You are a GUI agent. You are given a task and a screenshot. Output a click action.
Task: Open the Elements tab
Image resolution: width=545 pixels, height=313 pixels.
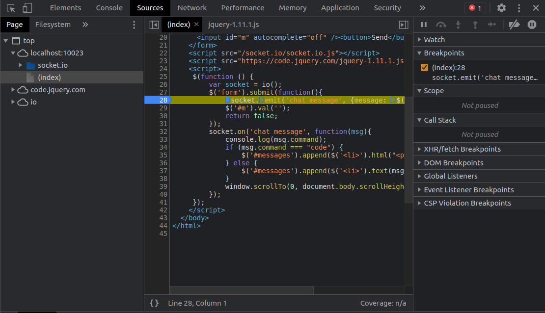65,8
